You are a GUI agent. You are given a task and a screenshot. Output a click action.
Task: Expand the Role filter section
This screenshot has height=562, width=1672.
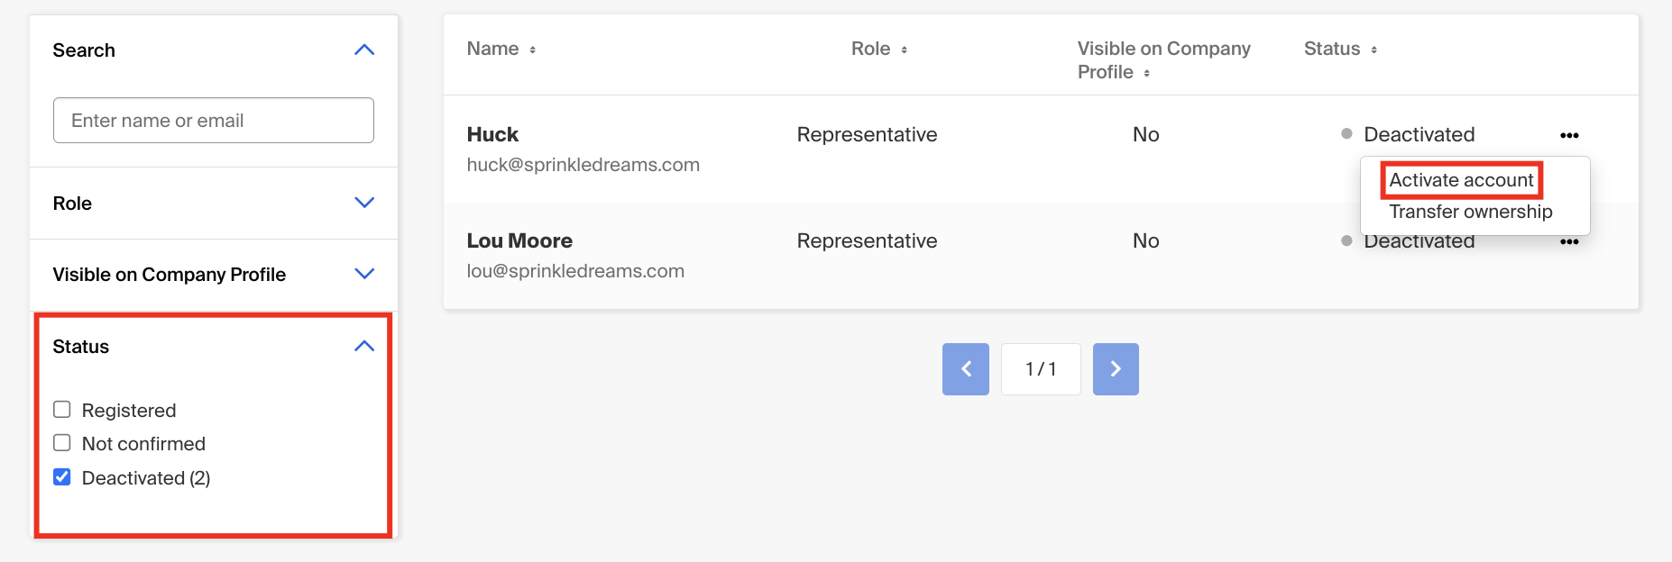tap(364, 203)
